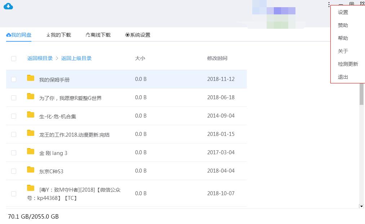Open the 离线下载 tab

(x=98, y=35)
